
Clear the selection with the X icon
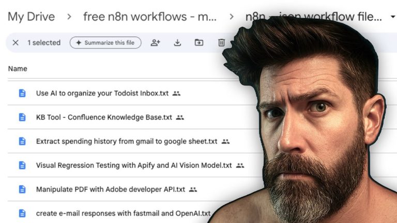(x=16, y=43)
